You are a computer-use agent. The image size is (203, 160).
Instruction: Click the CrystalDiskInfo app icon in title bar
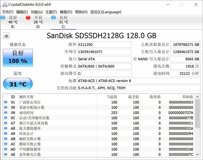click(x=4, y=4)
